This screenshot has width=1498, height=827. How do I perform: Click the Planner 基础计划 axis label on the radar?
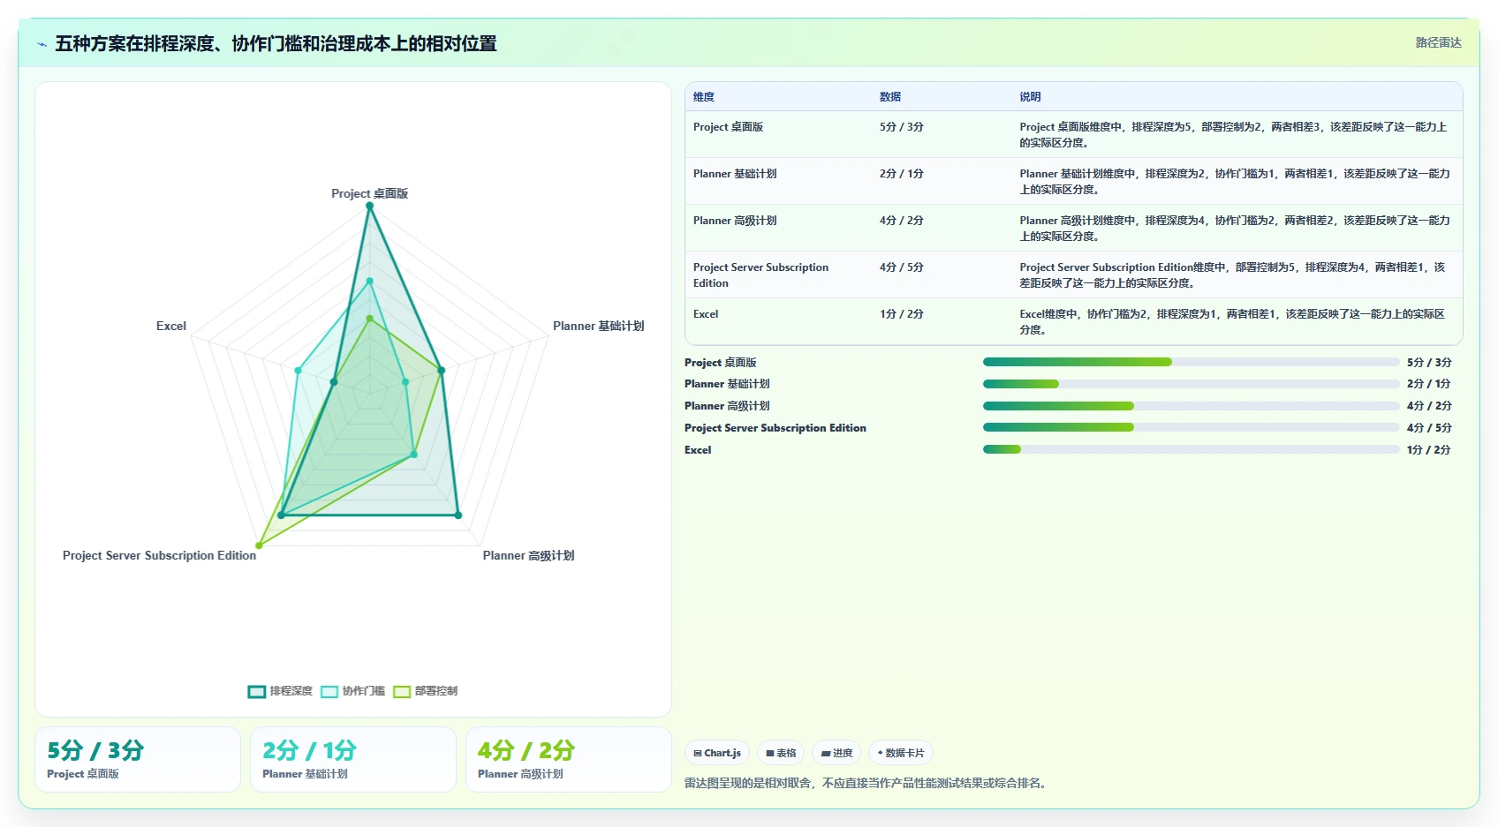(x=598, y=326)
